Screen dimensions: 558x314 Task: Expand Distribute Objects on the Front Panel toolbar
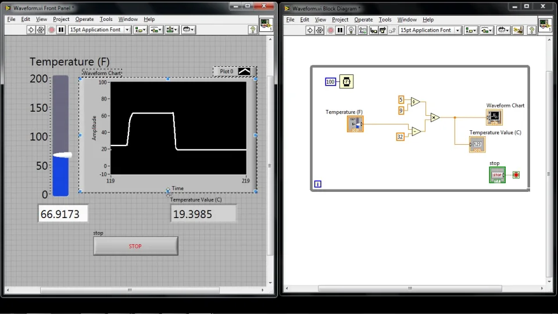click(156, 30)
